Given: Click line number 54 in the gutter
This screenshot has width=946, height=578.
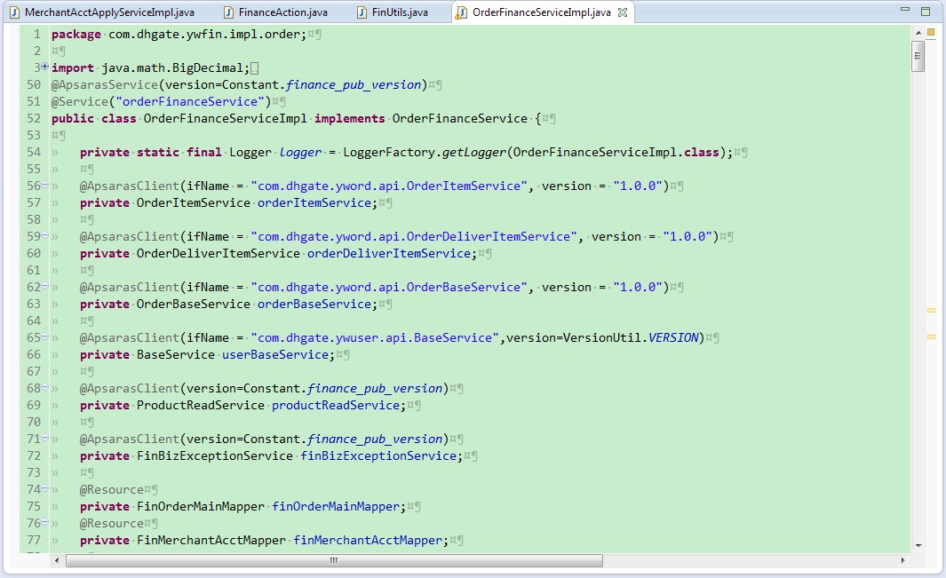Looking at the screenshot, I should (x=34, y=152).
